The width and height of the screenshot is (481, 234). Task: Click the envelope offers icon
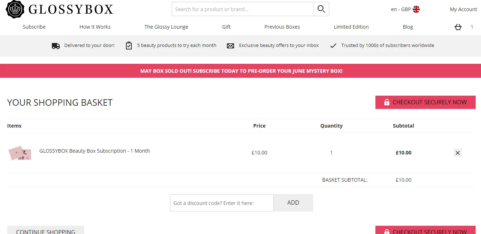(x=230, y=46)
